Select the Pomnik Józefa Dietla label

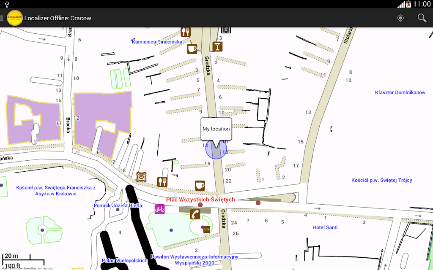tap(118, 205)
